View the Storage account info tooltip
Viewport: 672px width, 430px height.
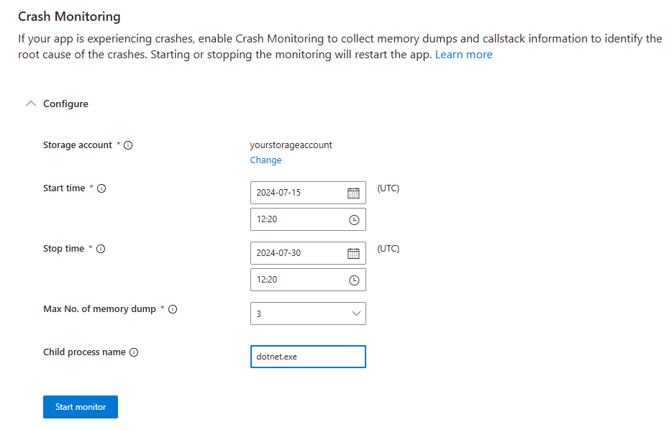tap(128, 145)
